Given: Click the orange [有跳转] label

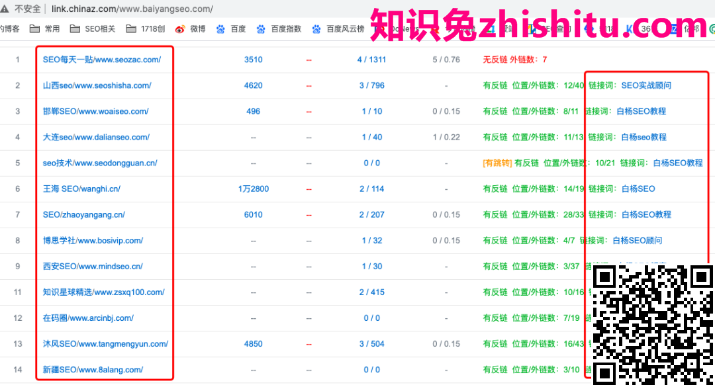Looking at the screenshot, I should click(497, 163).
